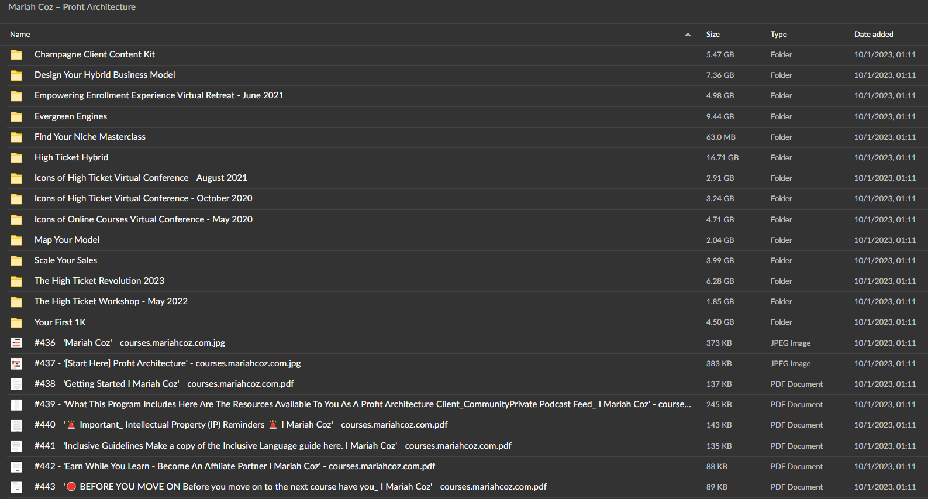Viewport: 928px width, 499px height.
Task: Click the Design Your Hybrid Business Model folder icon
Action: click(16, 75)
